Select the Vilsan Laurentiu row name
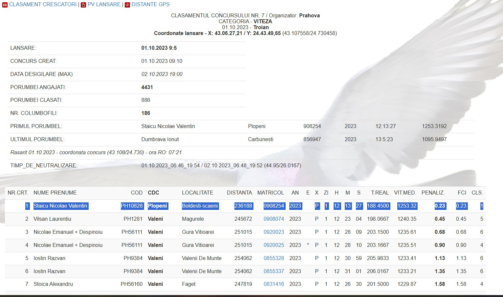The image size is (503, 297). point(52,219)
